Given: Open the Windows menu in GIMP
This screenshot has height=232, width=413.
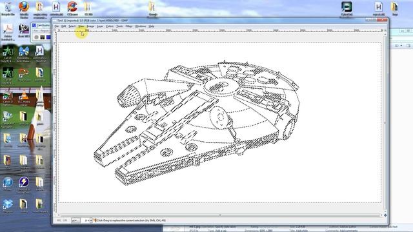Looking at the screenshot, I should (x=141, y=26).
